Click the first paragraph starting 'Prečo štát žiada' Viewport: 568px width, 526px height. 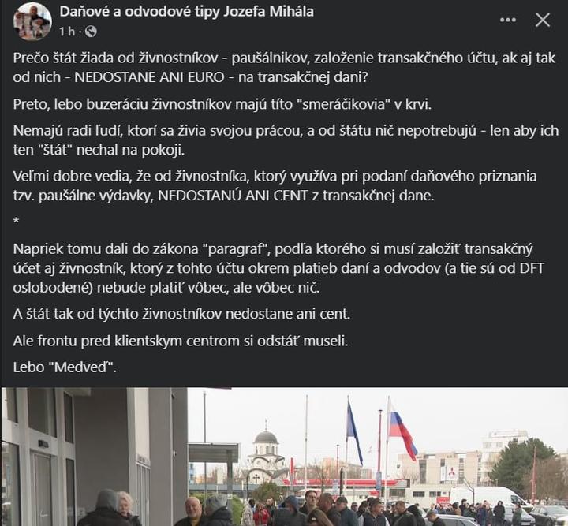pos(284,67)
